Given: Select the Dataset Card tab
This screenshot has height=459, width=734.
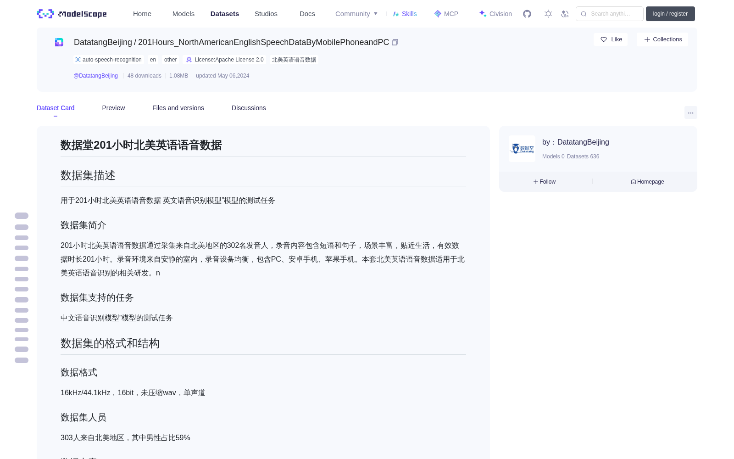Looking at the screenshot, I should click(56, 108).
